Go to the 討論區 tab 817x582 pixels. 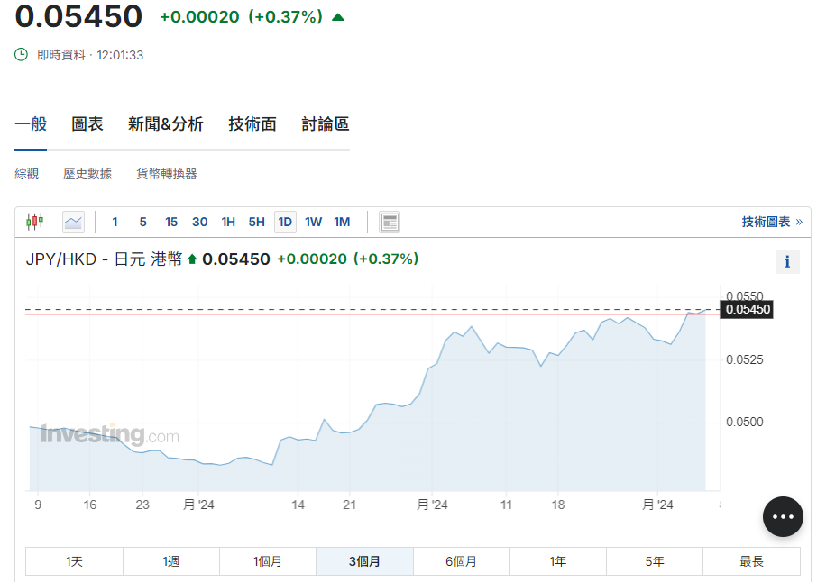click(326, 124)
